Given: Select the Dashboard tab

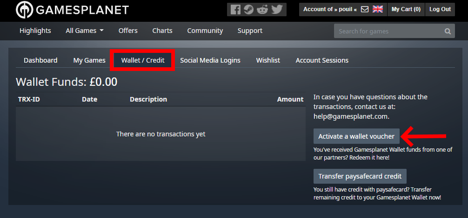Looking at the screenshot, I should point(40,60).
